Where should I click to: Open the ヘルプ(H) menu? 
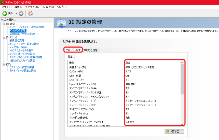point(62,7)
